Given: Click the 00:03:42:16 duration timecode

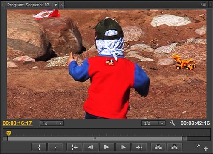Looking at the screenshot, I should [195, 123].
